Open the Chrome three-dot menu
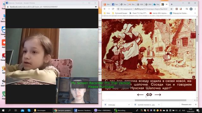This screenshot has height=113, width=202. pos(195,9)
